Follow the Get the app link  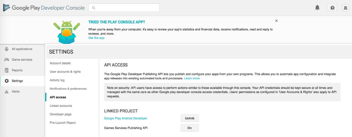tap(96, 38)
